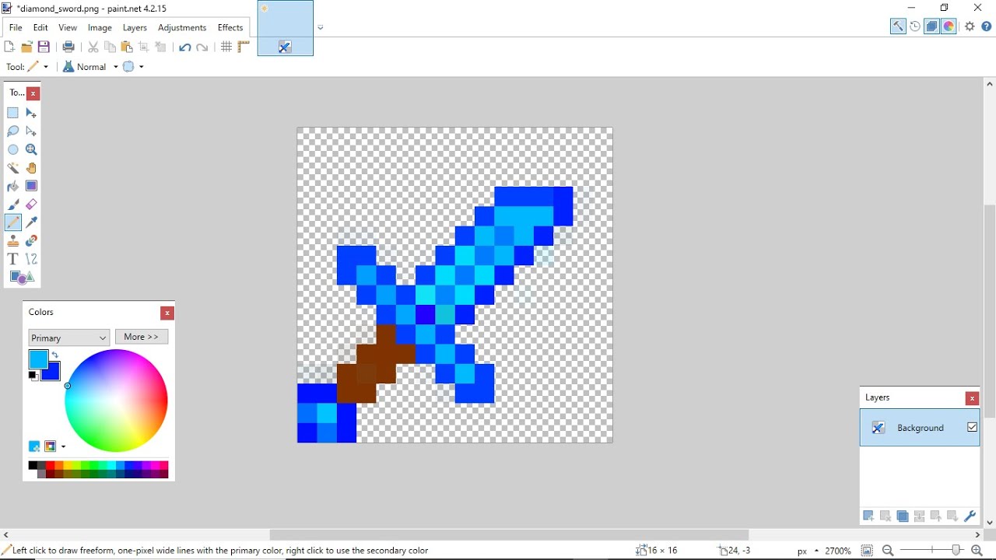Select the Move Selected Pixels tool
Viewport: 996px width, 560px height.
tap(32, 114)
